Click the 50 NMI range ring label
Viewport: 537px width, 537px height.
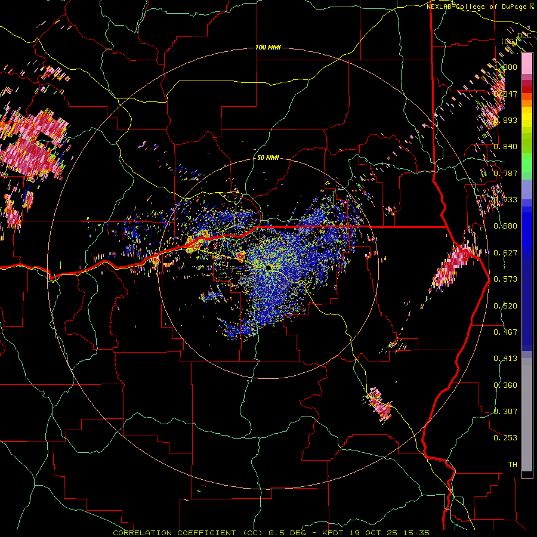268,158
